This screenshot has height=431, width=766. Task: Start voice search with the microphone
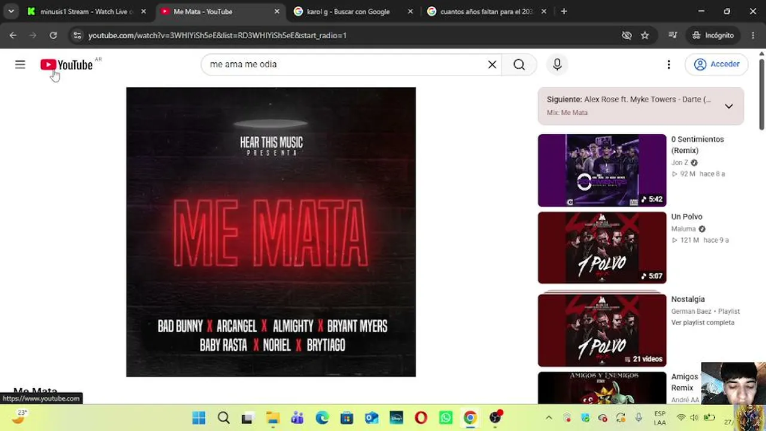pyautogui.click(x=557, y=65)
